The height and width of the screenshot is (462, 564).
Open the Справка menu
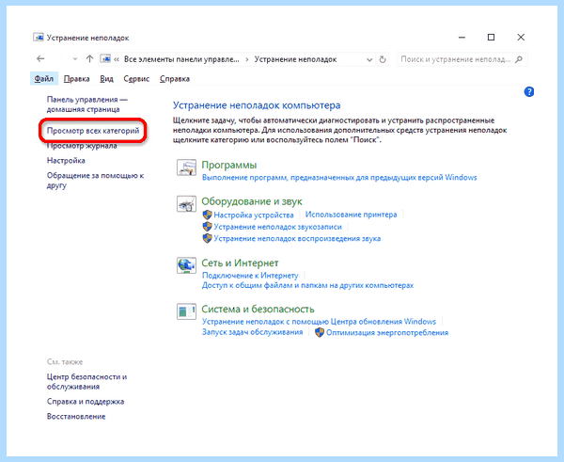pos(175,78)
